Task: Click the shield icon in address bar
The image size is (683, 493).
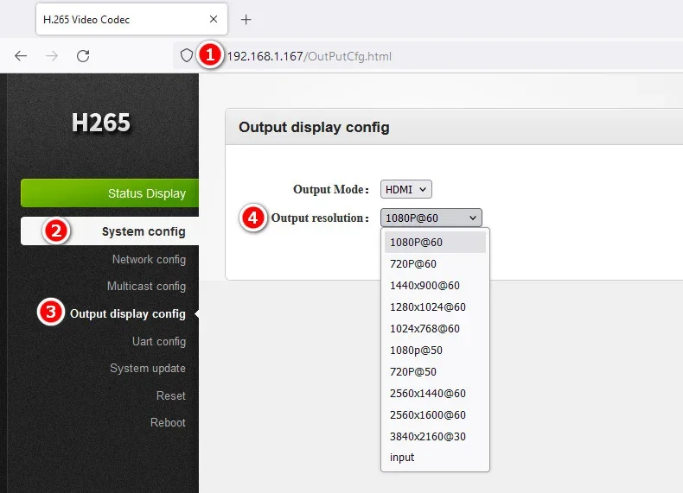Action: (185, 56)
